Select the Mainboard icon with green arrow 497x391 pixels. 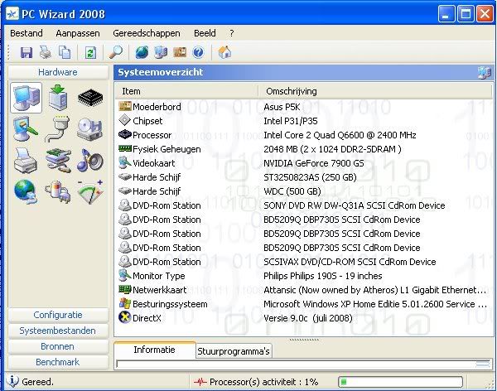pos(58,98)
